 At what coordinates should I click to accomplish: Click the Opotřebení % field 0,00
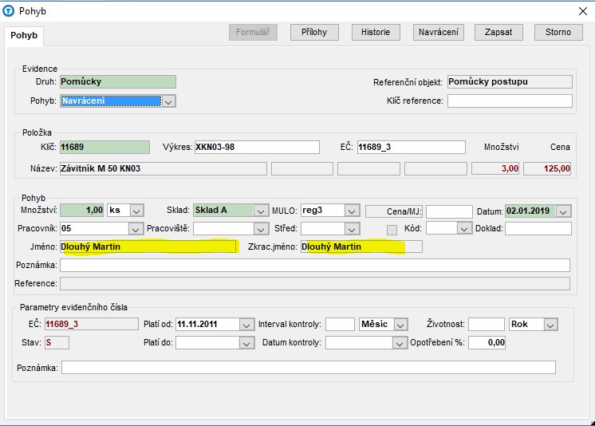click(487, 342)
